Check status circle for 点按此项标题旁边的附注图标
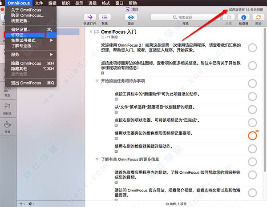Screen dimensions: 267x207 (x=252, y=66)
